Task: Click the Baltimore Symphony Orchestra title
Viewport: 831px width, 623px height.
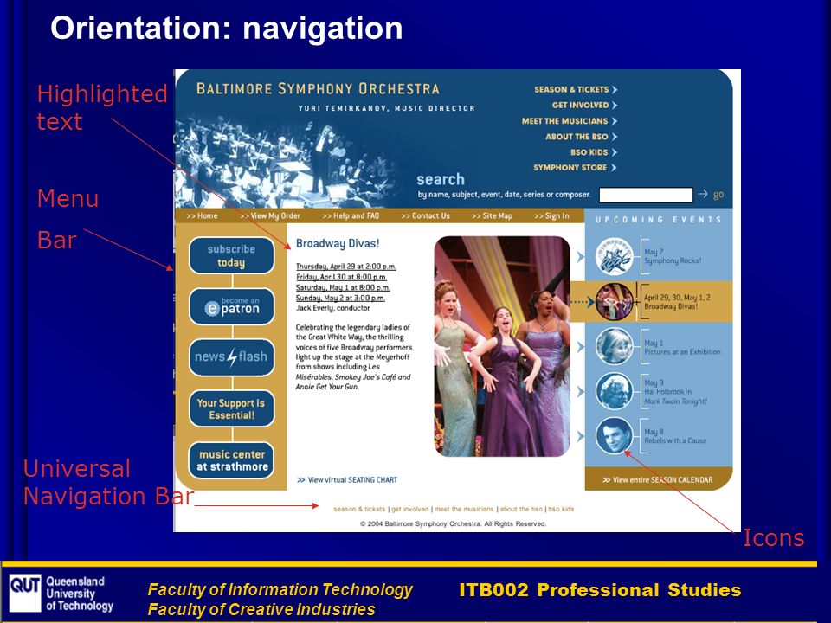Action: (x=318, y=89)
